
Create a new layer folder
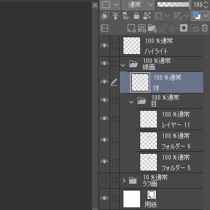pyautogui.click(x=152, y=28)
